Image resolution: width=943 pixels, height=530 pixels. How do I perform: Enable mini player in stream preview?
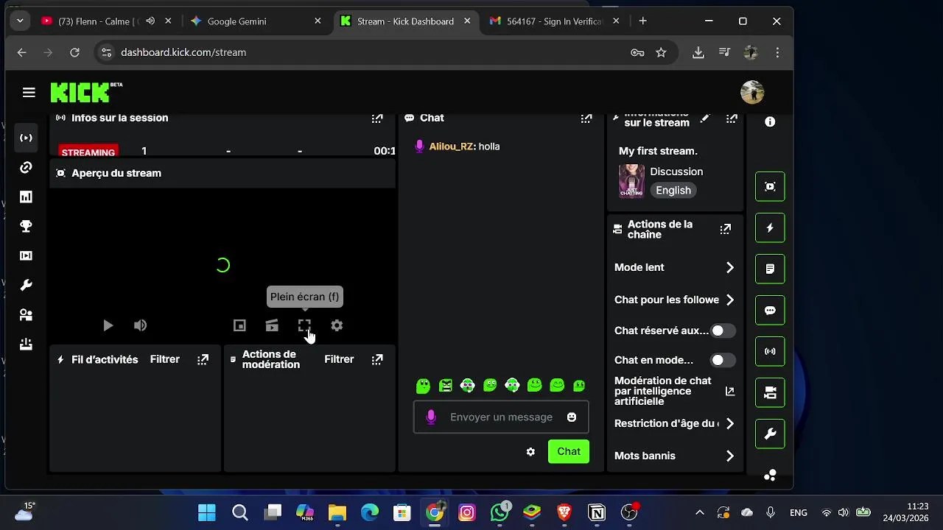coord(239,325)
